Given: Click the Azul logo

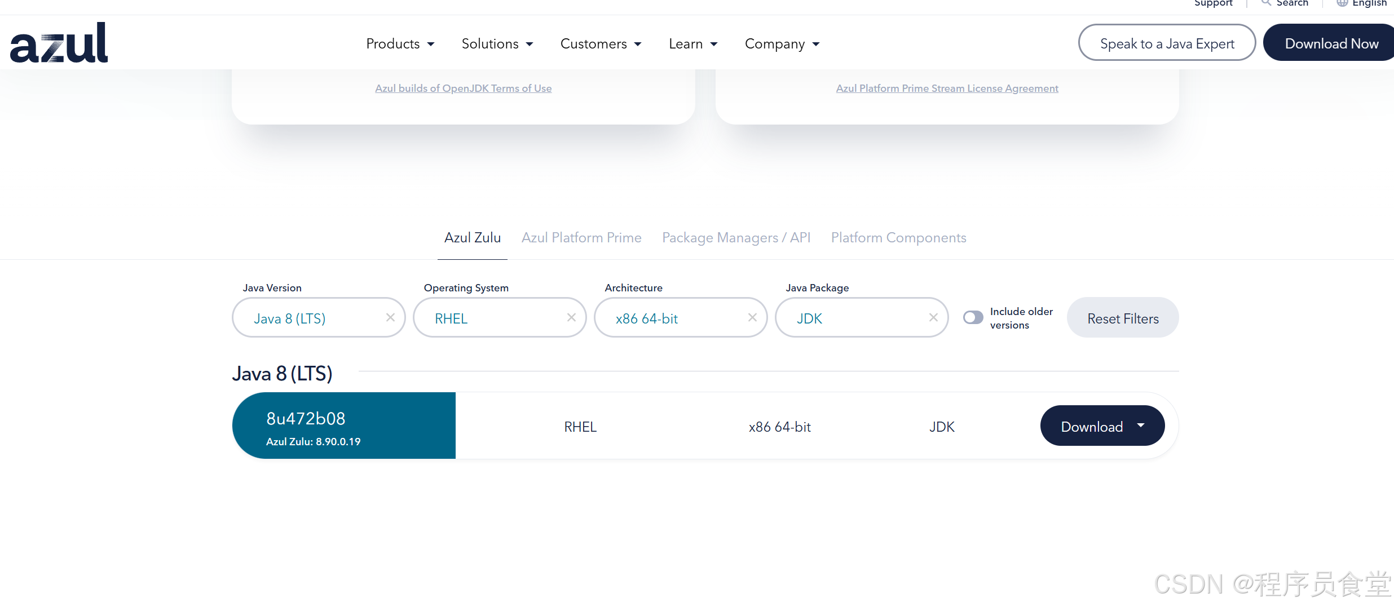Looking at the screenshot, I should coord(59,43).
